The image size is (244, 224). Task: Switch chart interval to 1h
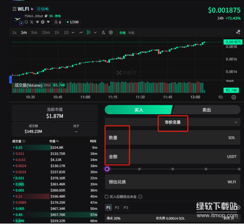pyautogui.click(x=57, y=33)
